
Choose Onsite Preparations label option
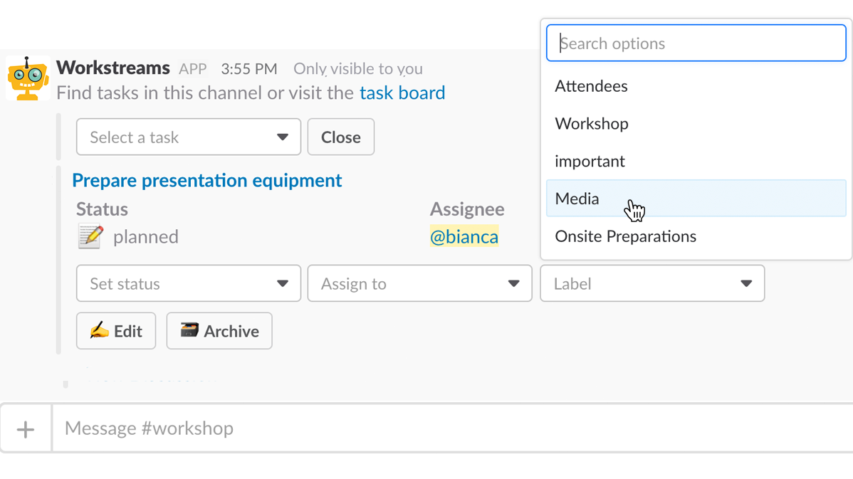pos(625,236)
